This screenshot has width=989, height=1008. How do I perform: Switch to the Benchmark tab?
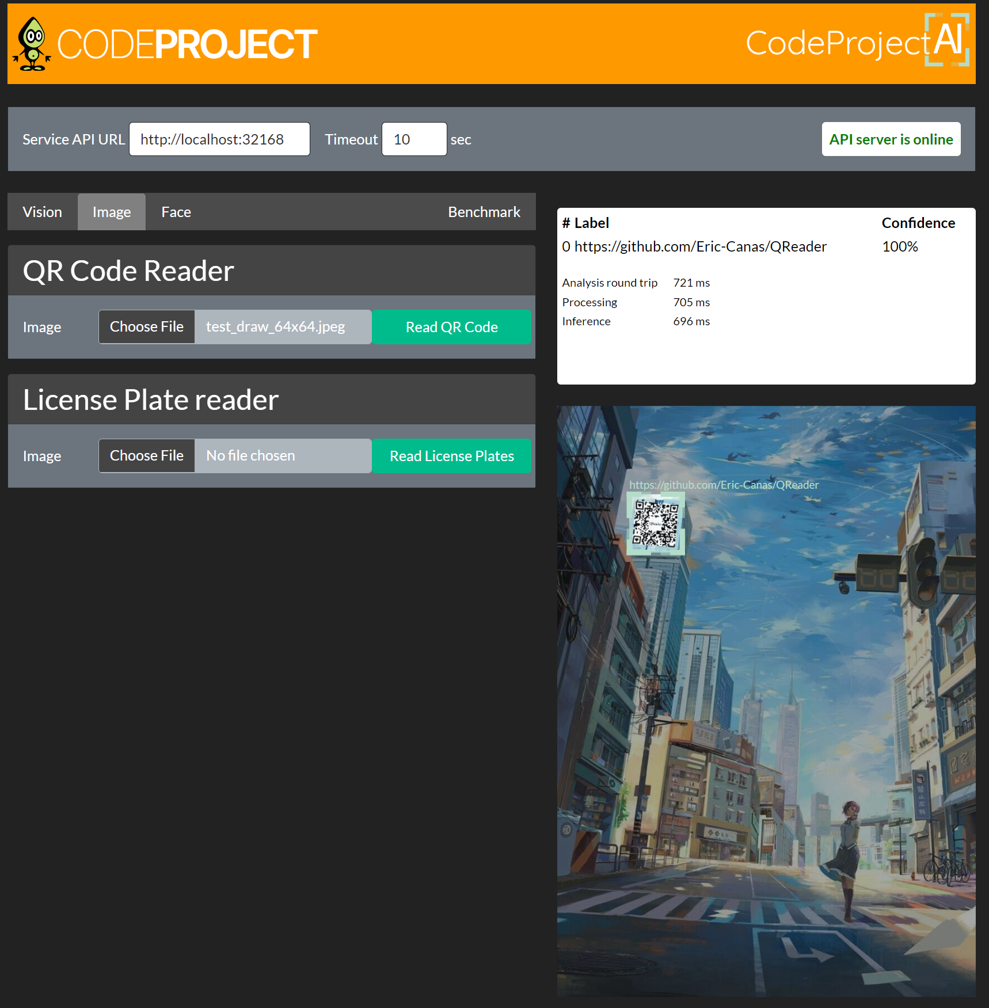(x=484, y=211)
